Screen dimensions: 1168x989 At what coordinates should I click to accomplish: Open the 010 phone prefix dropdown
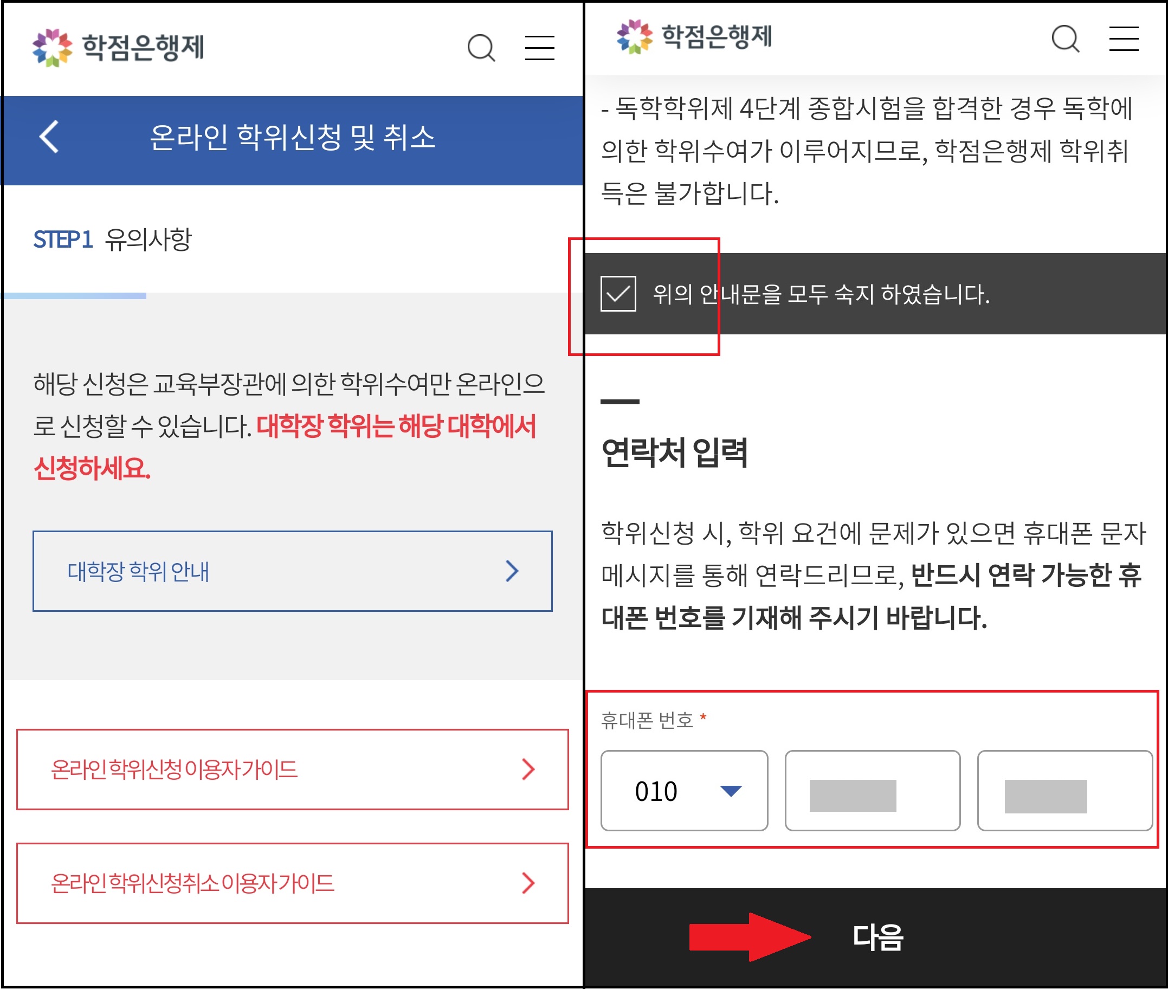point(683,791)
